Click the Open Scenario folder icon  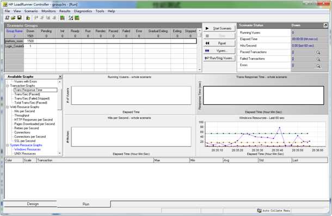pos(13,18)
